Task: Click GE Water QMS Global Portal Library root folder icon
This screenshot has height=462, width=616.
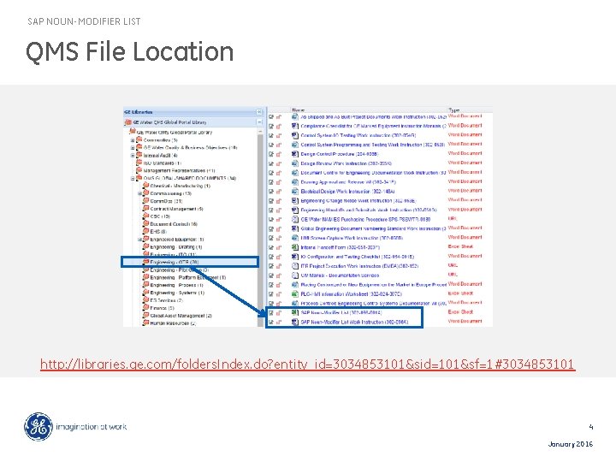Action: click(133, 132)
